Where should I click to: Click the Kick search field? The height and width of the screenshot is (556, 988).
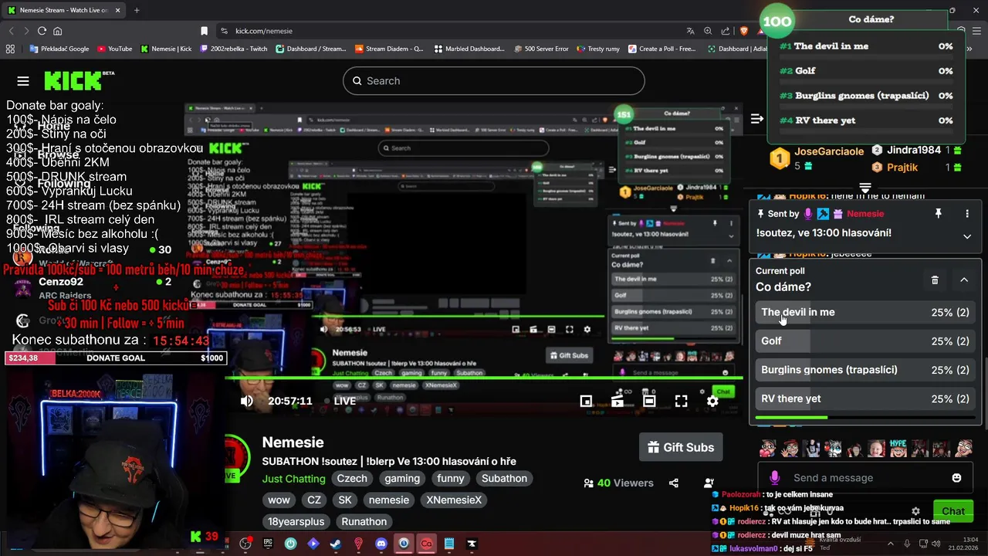(493, 81)
